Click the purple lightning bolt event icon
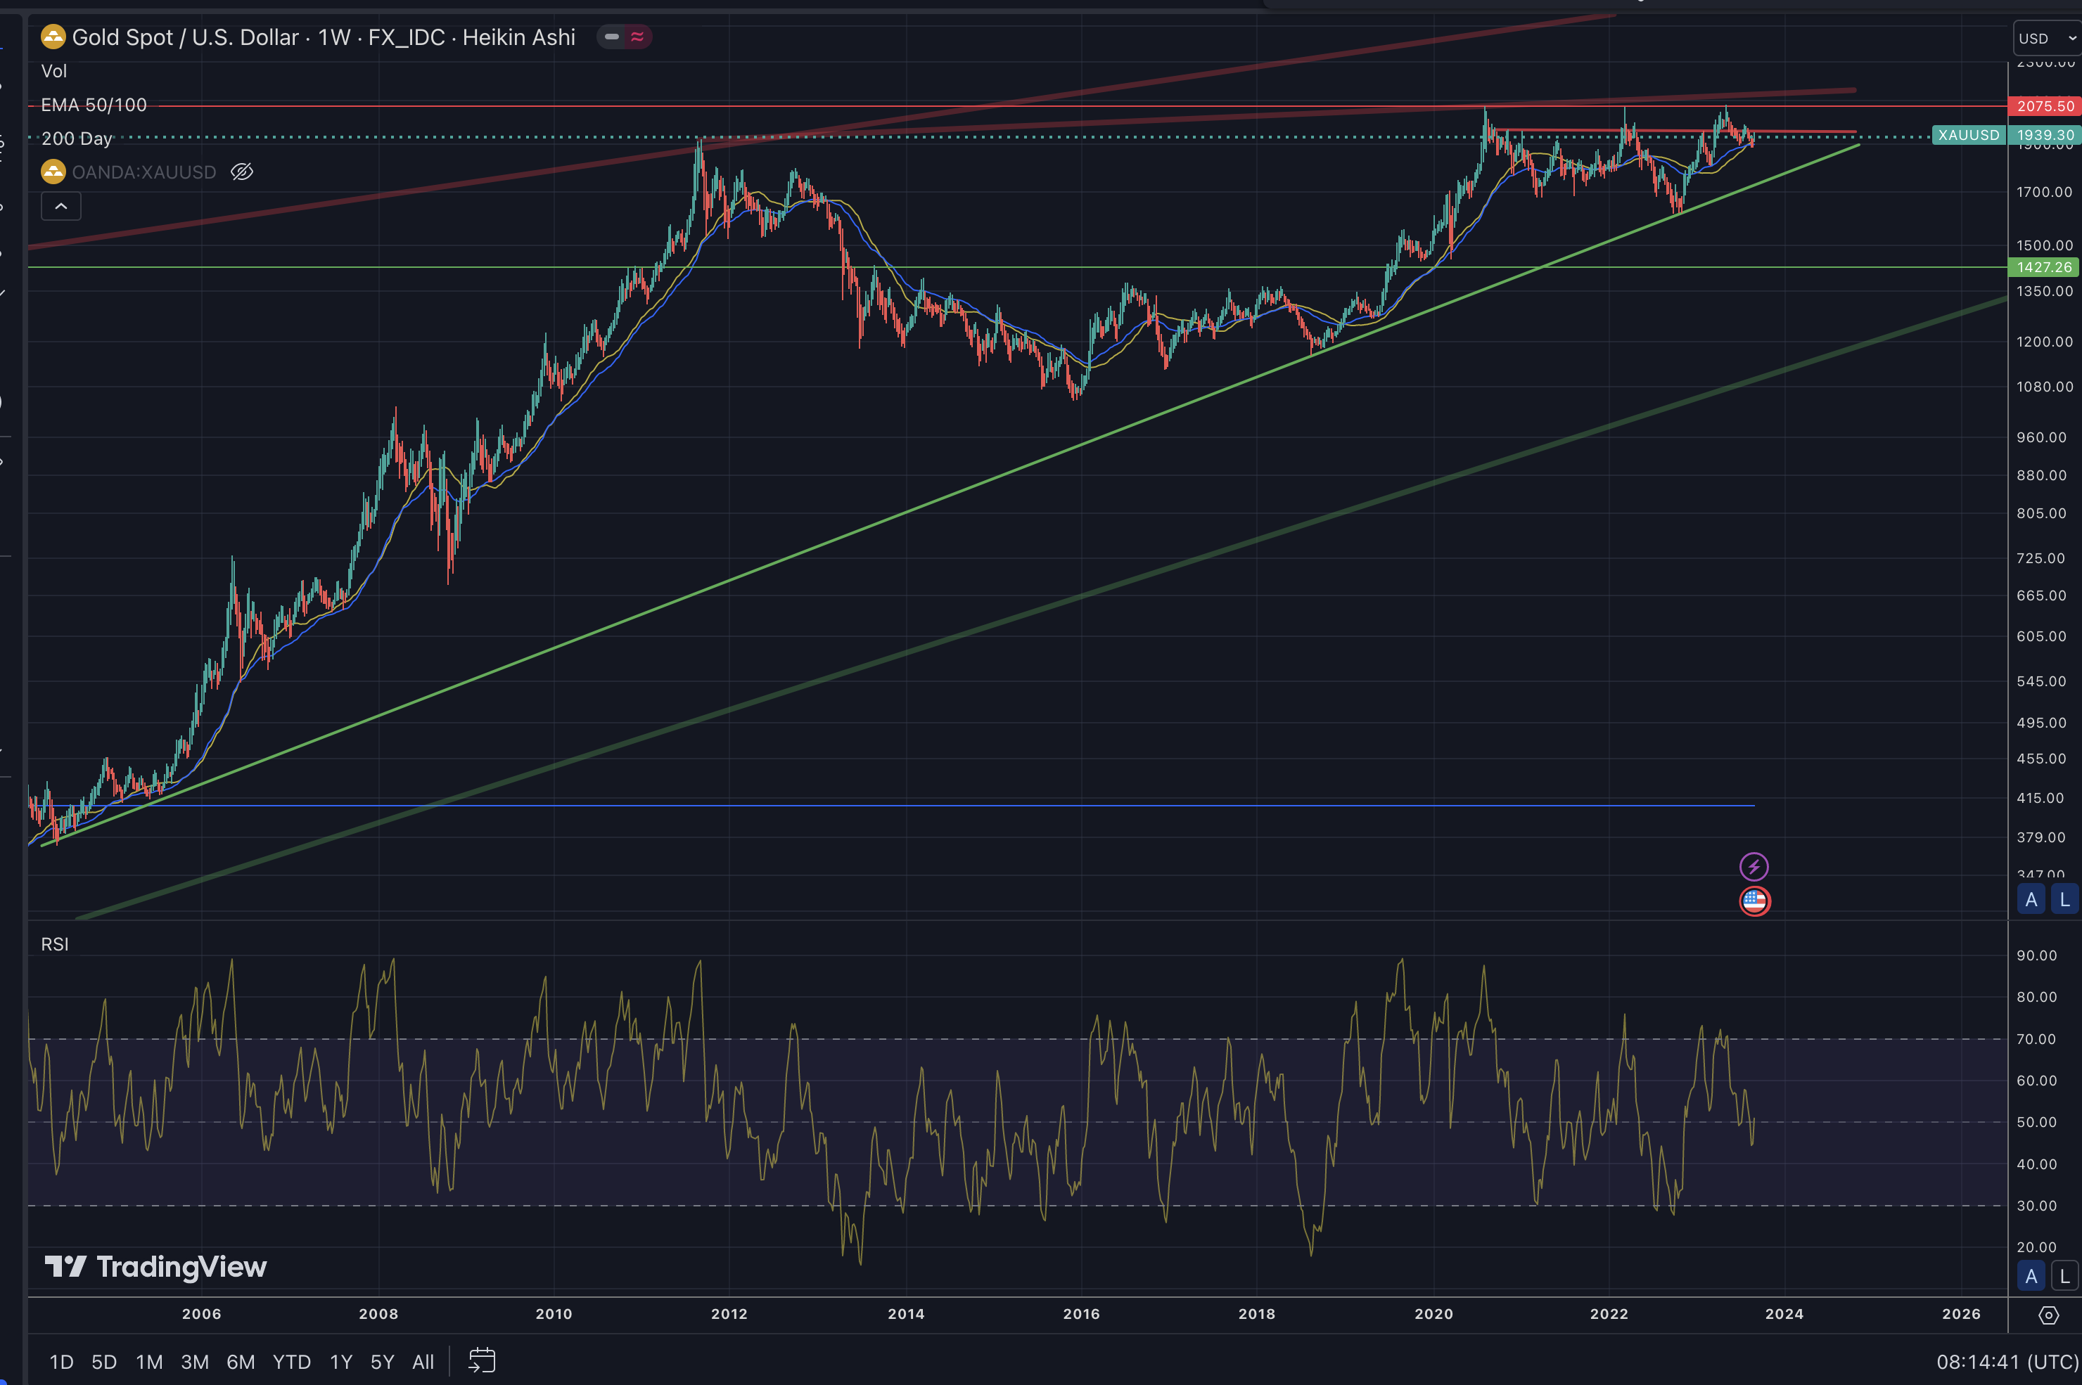The height and width of the screenshot is (1385, 2082). pos(1754,867)
